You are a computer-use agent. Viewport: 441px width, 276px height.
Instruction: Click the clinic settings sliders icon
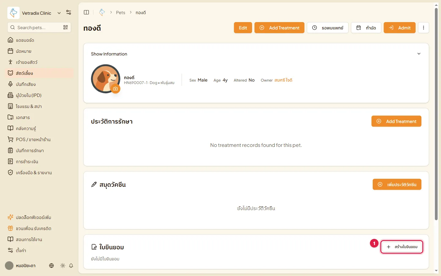tap(69, 13)
